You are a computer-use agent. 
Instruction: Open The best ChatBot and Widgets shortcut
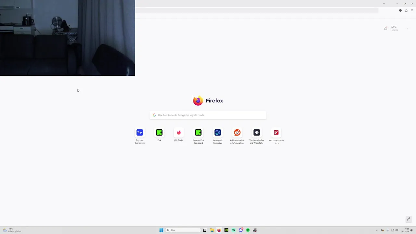tap(257, 136)
